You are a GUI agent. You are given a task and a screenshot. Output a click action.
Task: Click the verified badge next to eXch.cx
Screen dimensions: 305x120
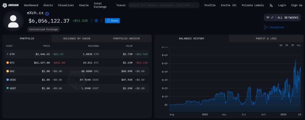(47, 14)
